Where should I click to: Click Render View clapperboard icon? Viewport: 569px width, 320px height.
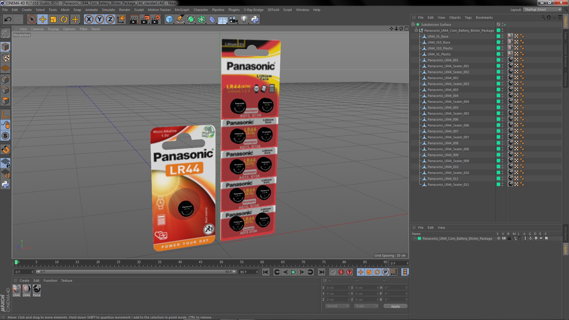click(134, 20)
